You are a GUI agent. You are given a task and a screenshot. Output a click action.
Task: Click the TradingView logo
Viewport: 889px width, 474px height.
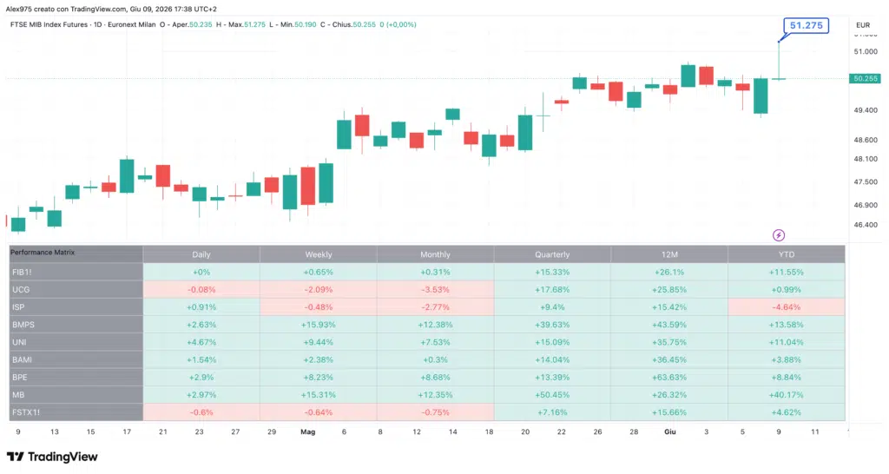[x=52, y=457]
